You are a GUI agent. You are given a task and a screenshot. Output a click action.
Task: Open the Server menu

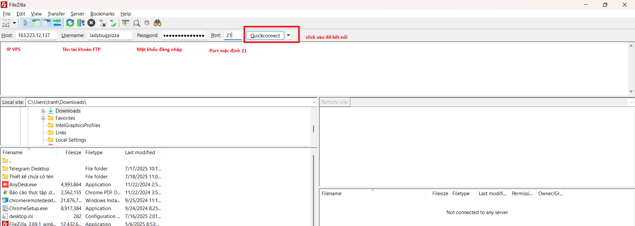77,14
